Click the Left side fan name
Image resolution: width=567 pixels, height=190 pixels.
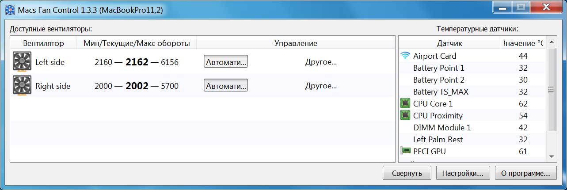(x=50, y=62)
